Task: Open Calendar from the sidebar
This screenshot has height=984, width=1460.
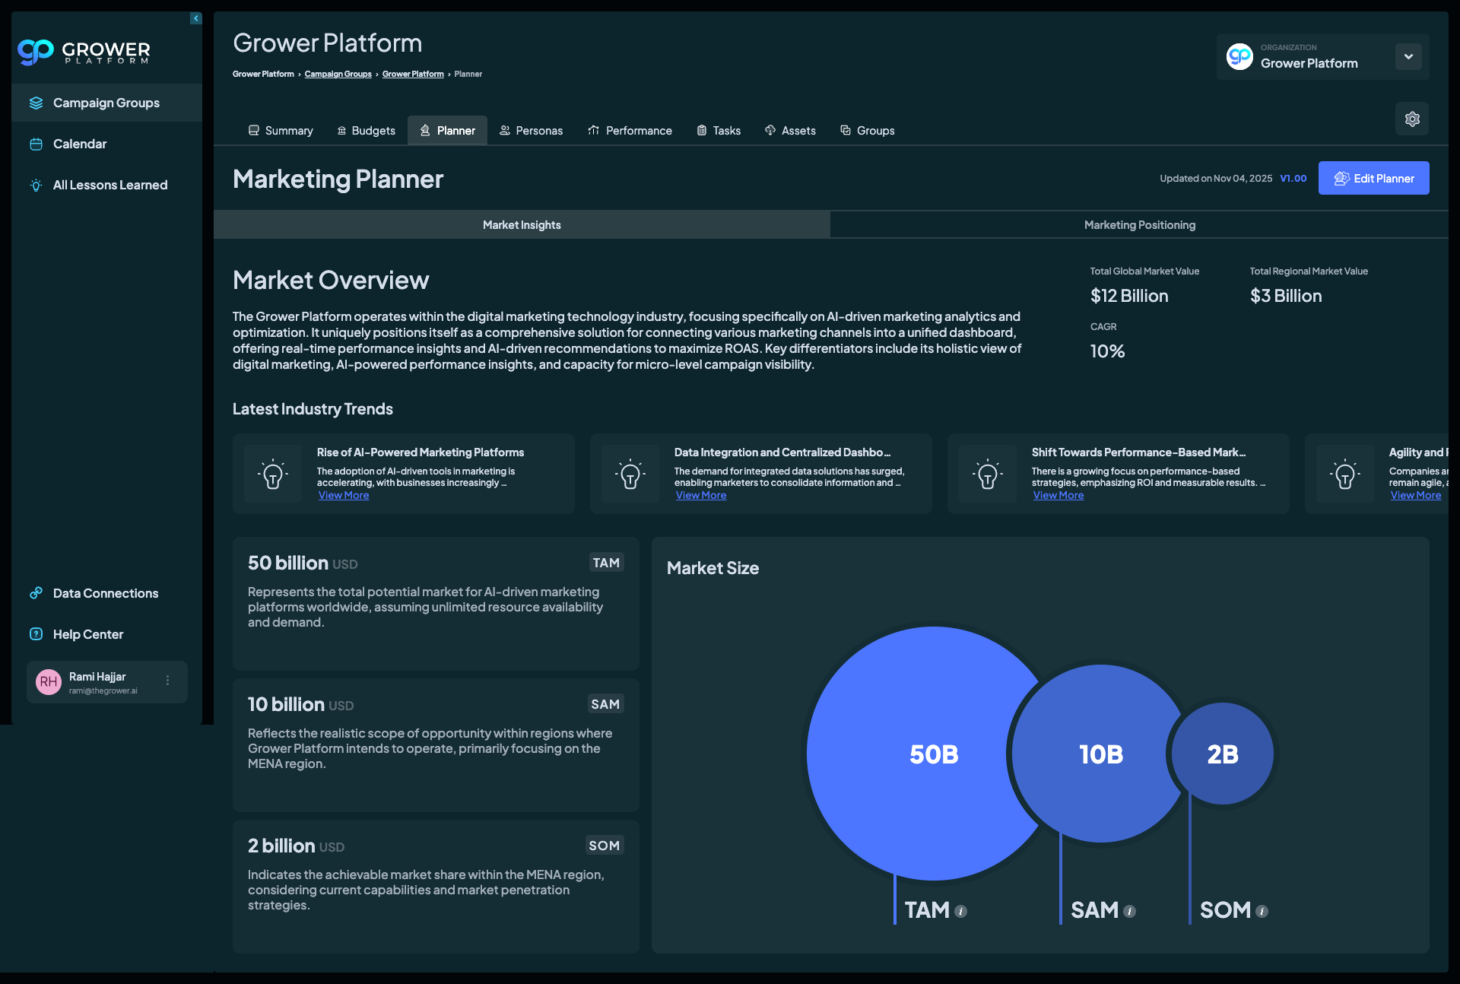Action: [x=79, y=144]
